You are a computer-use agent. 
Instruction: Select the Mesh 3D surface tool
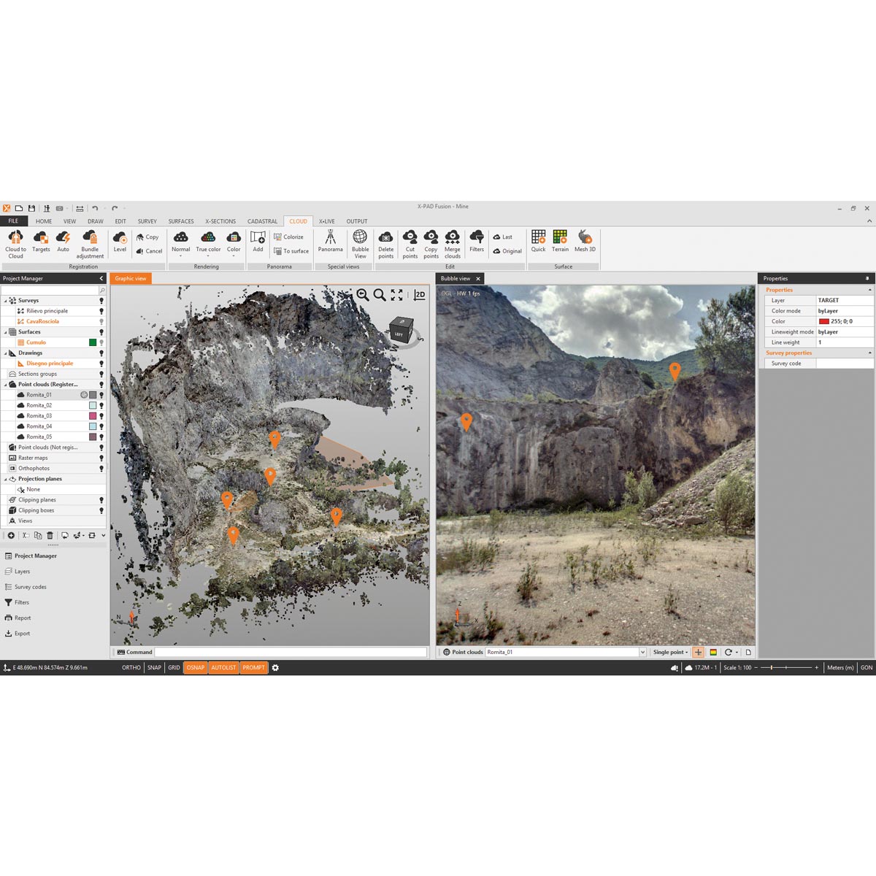click(x=585, y=239)
